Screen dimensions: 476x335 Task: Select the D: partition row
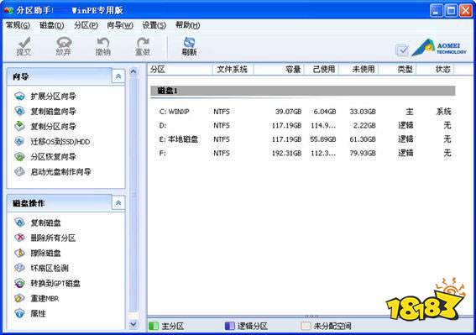[x=305, y=125]
